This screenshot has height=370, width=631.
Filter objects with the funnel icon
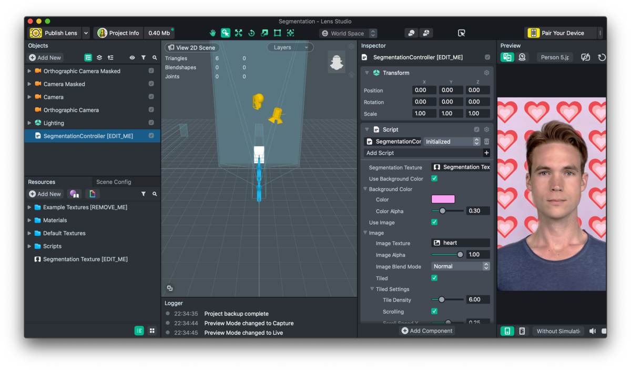143,57
